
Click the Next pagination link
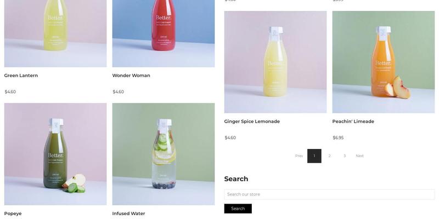pos(360,156)
